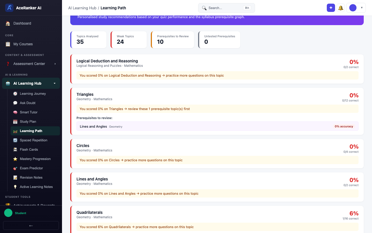This screenshot has height=233, width=372.
Task: Expand Assessment Center submenu arrow
Action: tap(55, 64)
